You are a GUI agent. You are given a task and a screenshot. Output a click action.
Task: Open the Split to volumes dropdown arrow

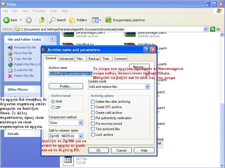(x=81, y=136)
